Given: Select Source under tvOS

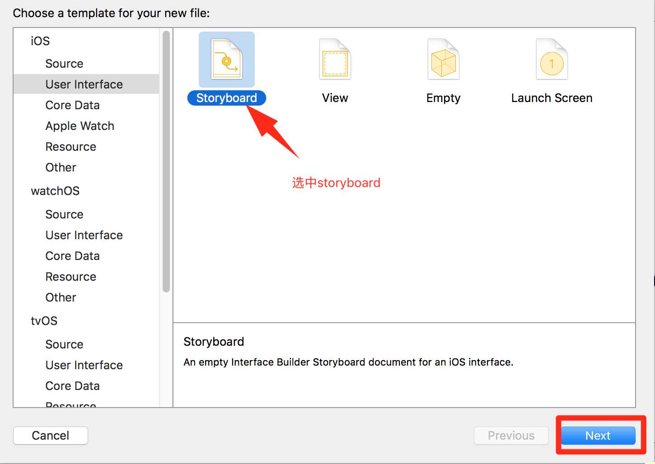Looking at the screenshot, I should [64, 344].
